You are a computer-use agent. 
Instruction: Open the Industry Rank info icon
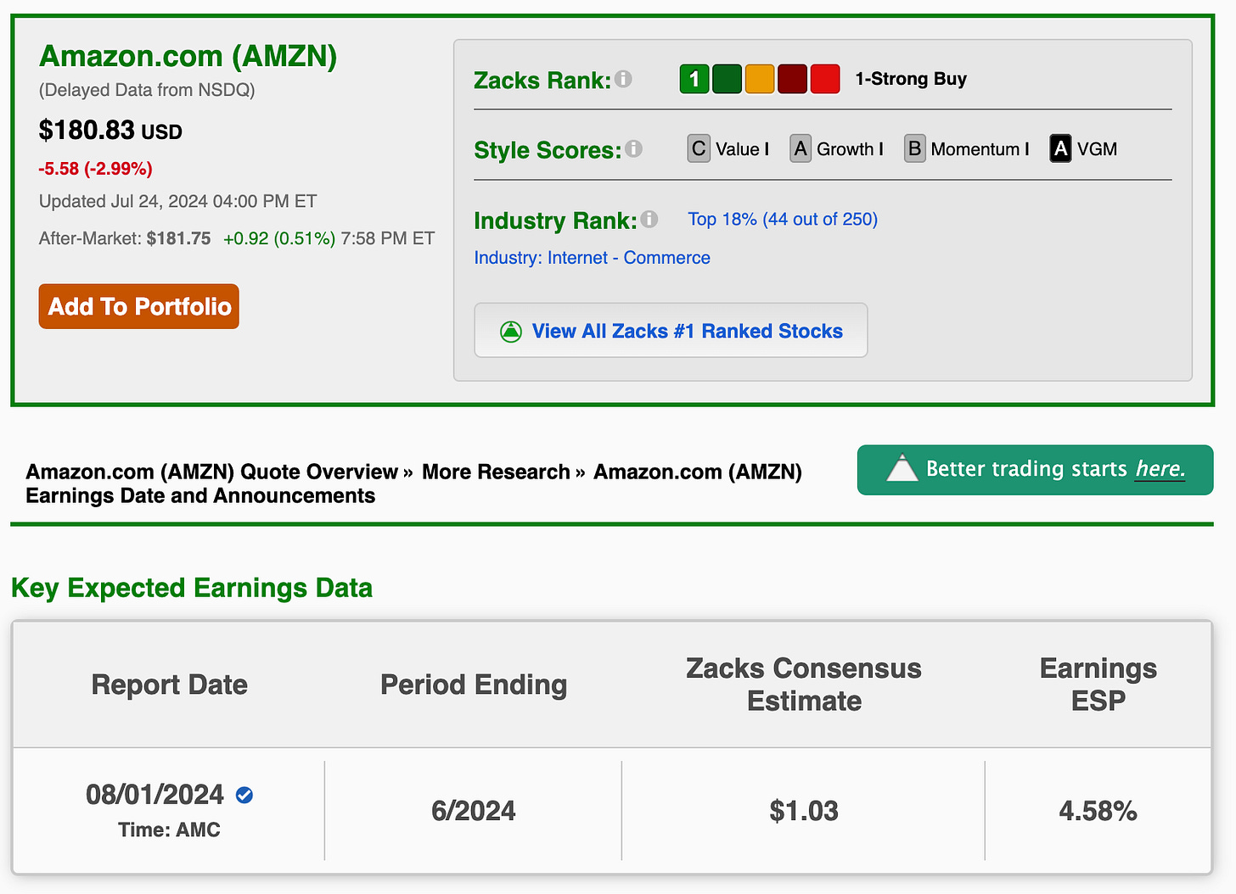[x=649, y=220]
